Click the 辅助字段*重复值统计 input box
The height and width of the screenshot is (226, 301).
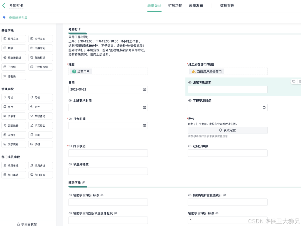pos(228,202)
